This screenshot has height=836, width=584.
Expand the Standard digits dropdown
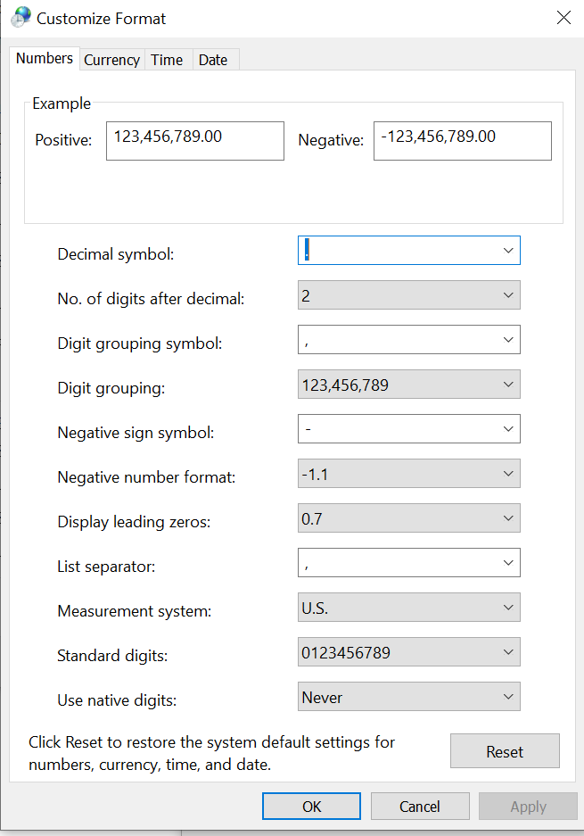tap(507, 651)
